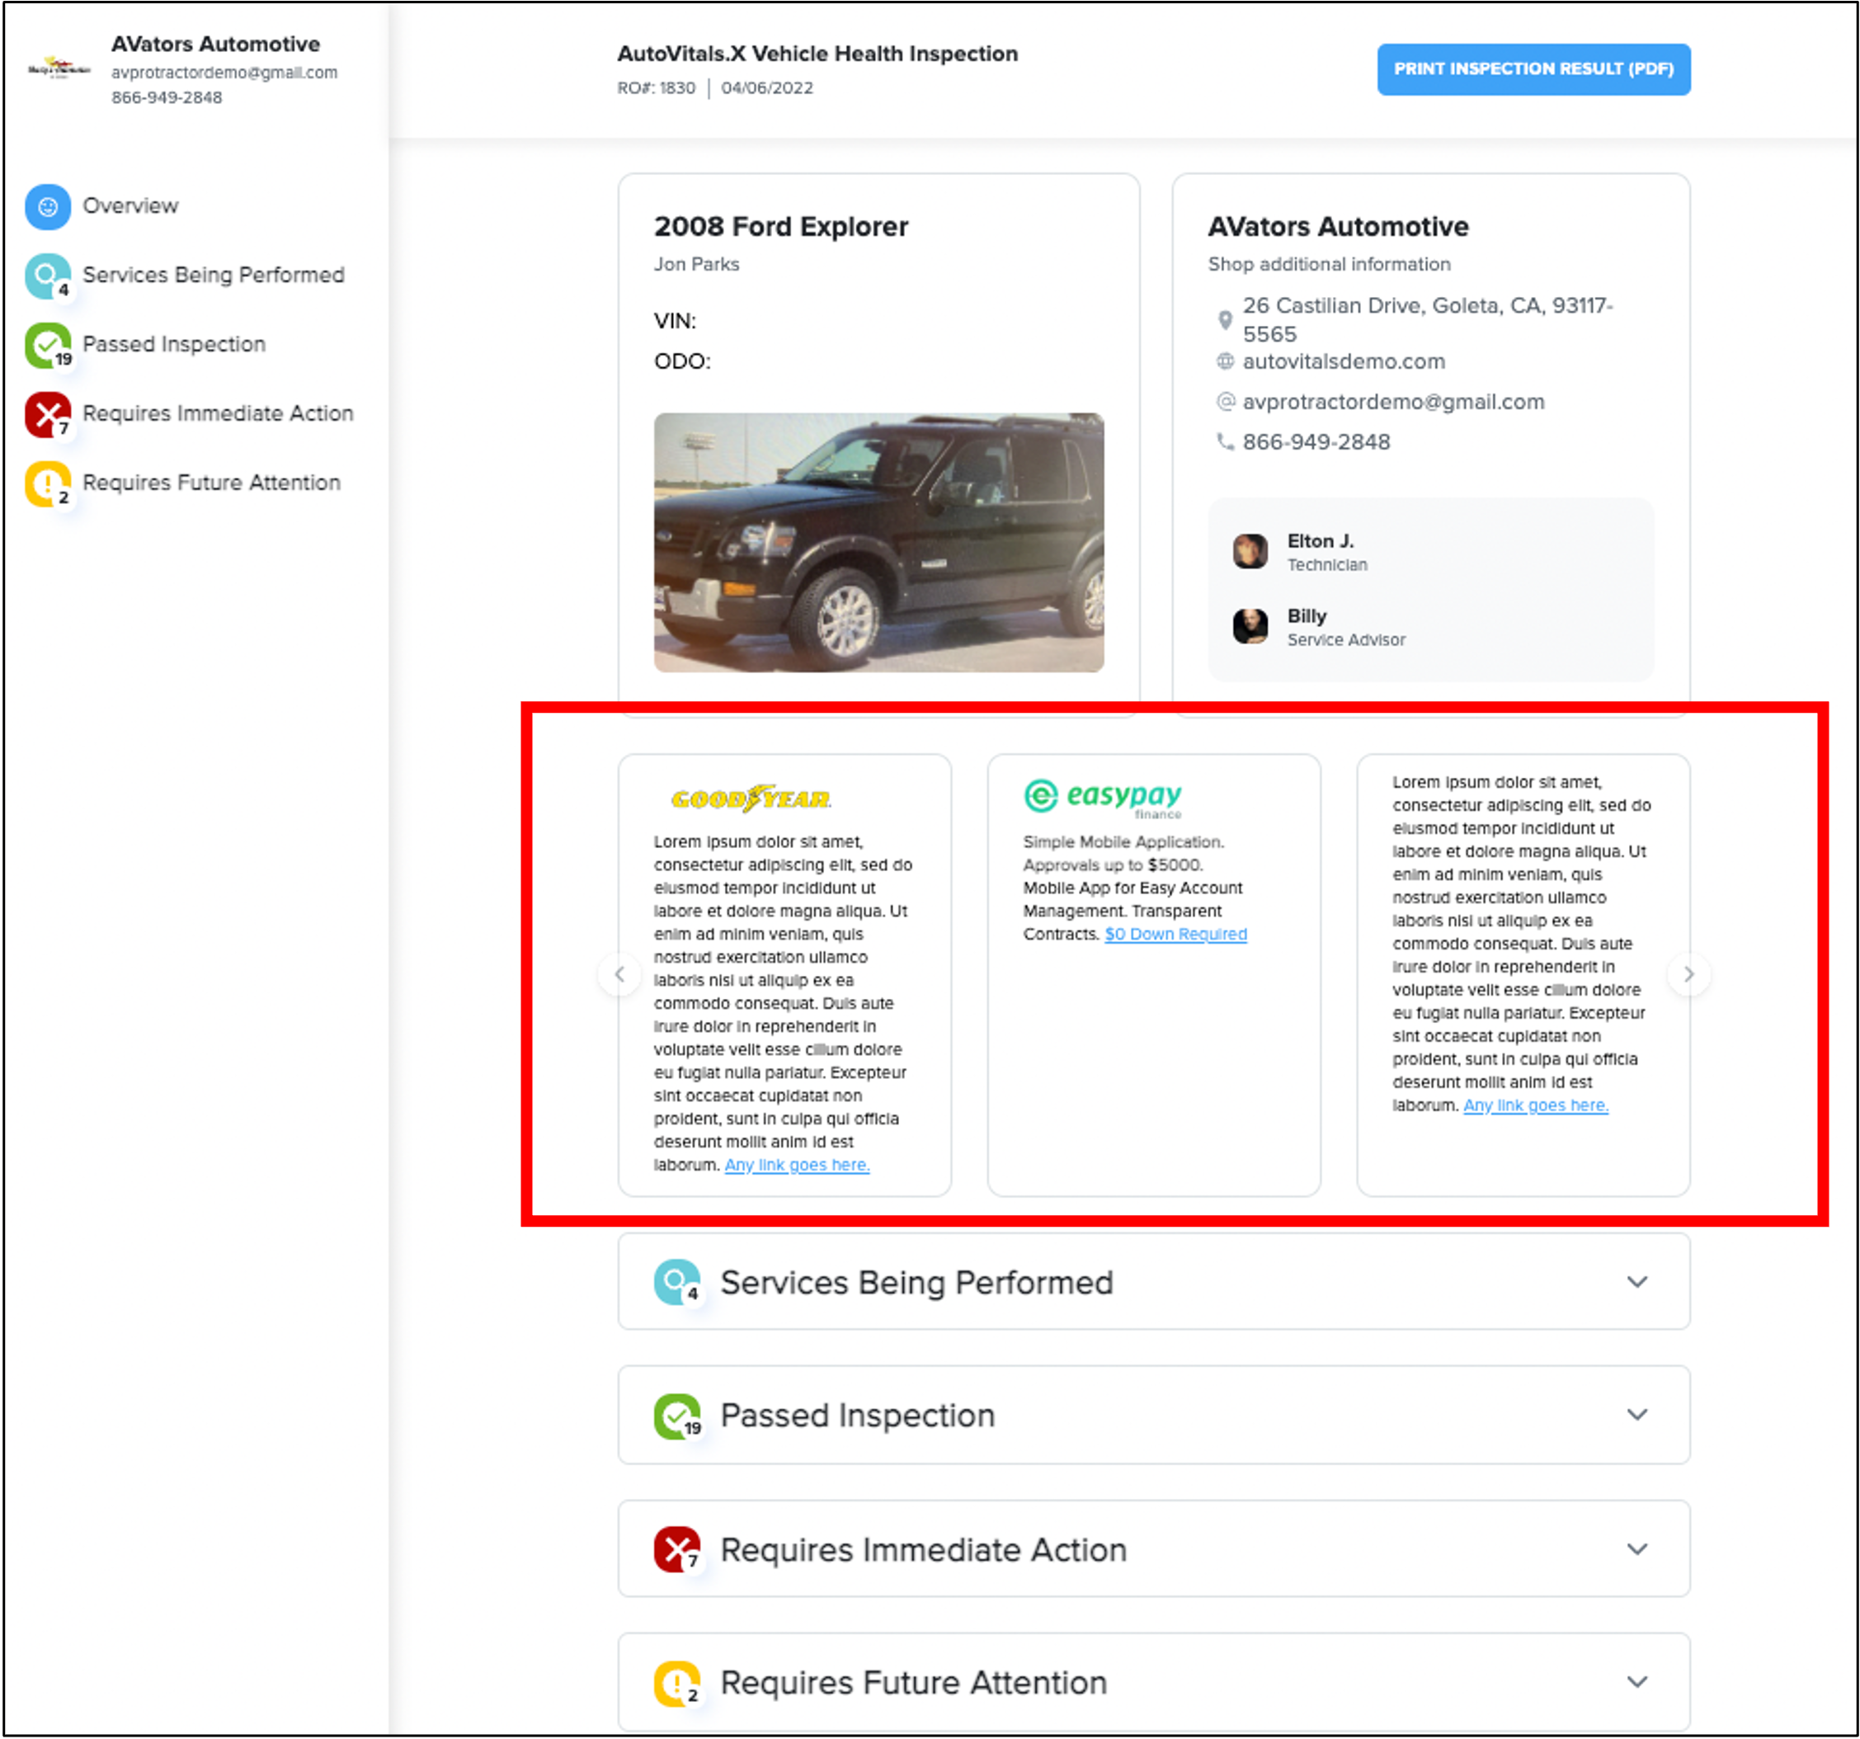Click the sidebar phone 866-949-2848
1860x1739 pixels.
click(x=167, y=97)
